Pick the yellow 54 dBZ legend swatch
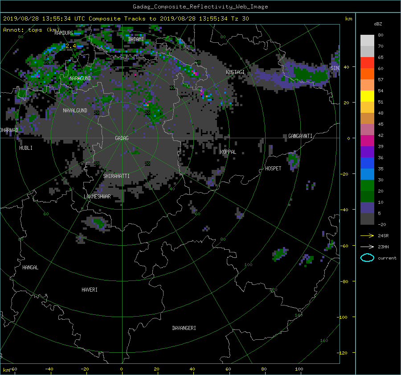 tap(367, 96)
